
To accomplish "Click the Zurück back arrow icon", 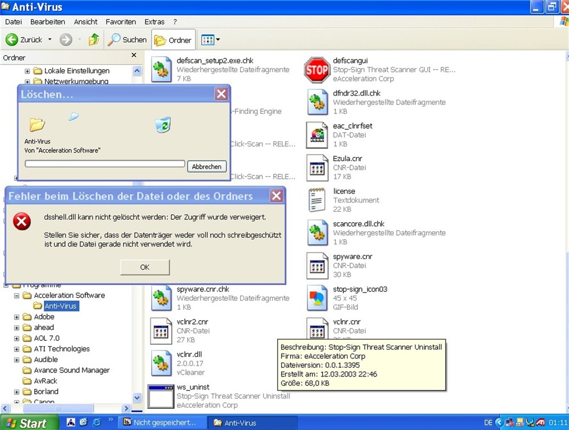I will (x=11, y=40).
